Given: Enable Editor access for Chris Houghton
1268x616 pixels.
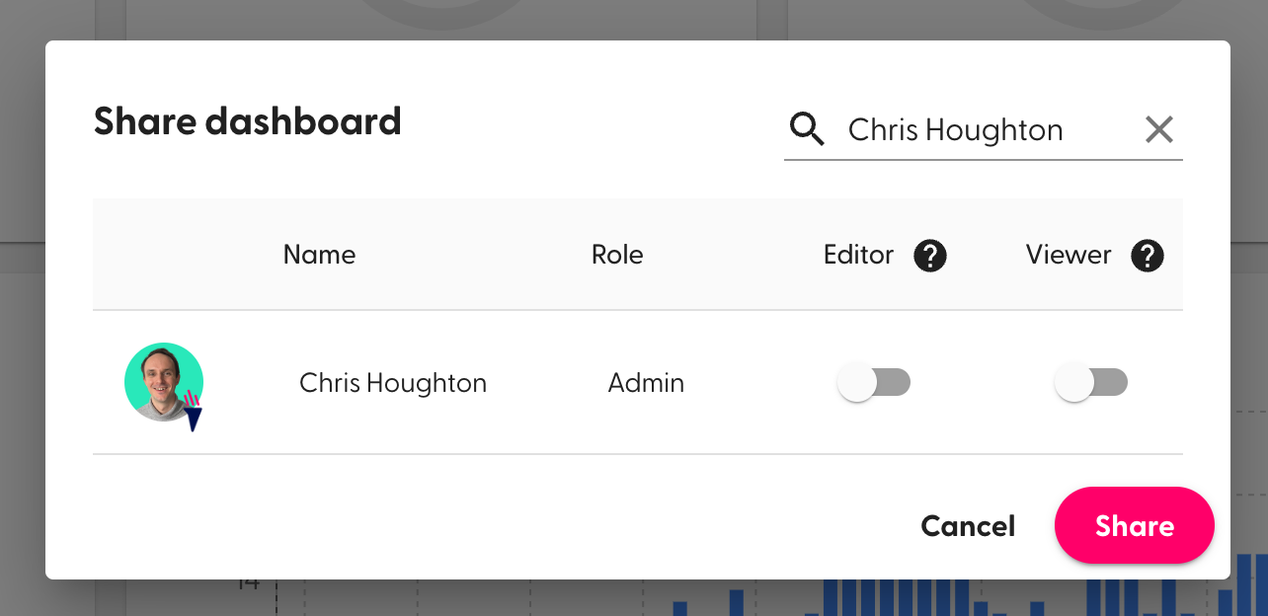Looking at the screenshot, I should click(873, 383).
